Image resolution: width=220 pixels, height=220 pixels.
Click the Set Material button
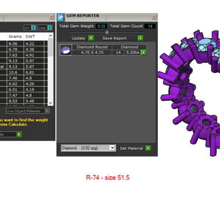[132, 148]
